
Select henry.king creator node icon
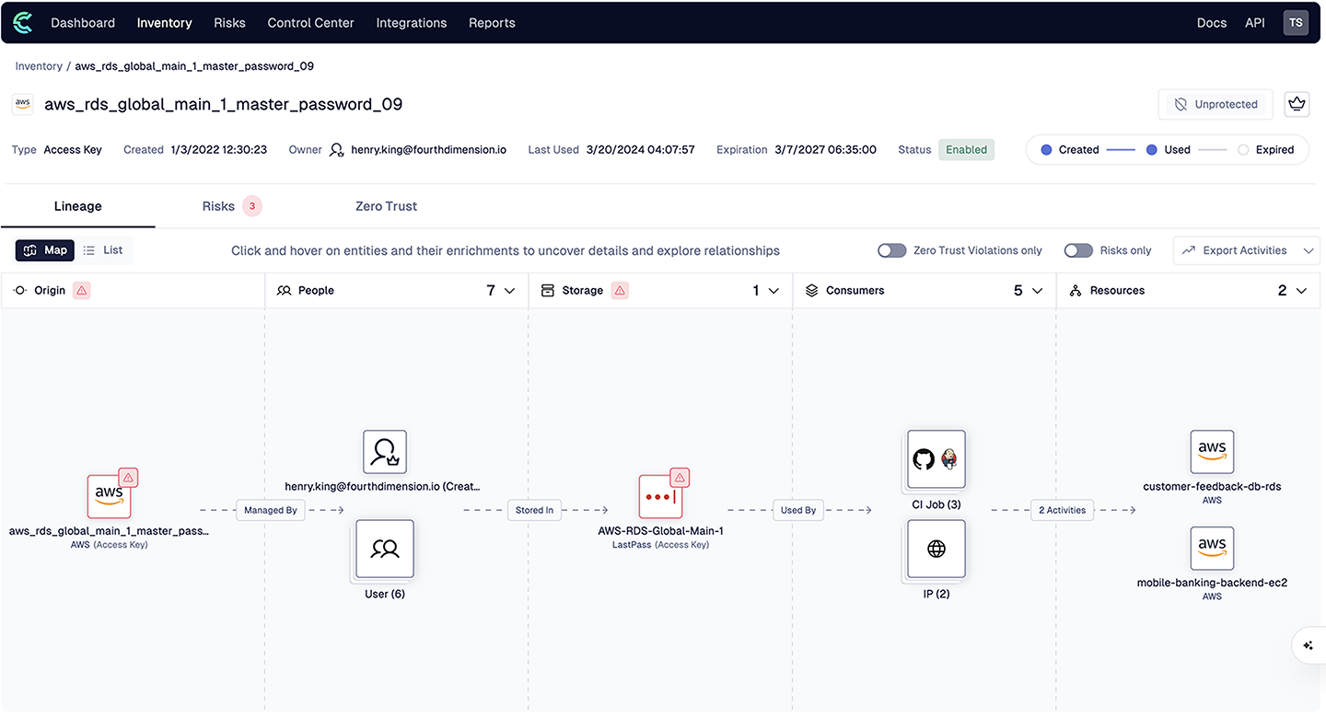(385, 452)
